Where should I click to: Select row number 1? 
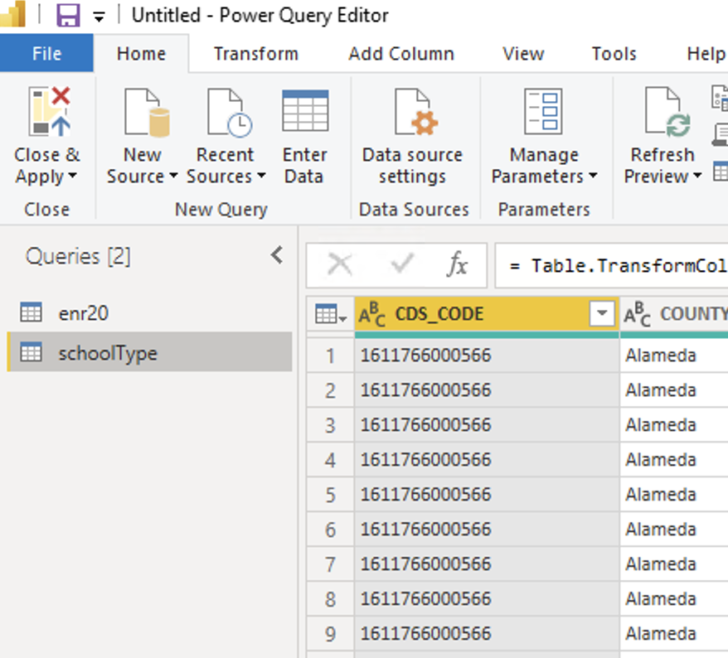(330, 356)
